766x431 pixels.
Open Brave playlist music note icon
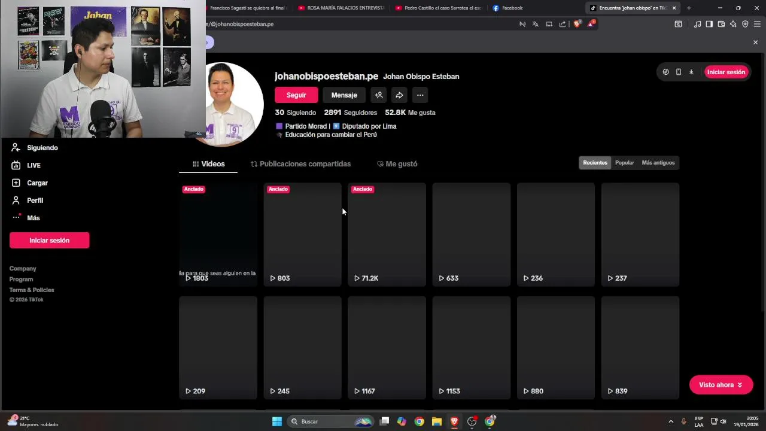(x=697, y=24)
